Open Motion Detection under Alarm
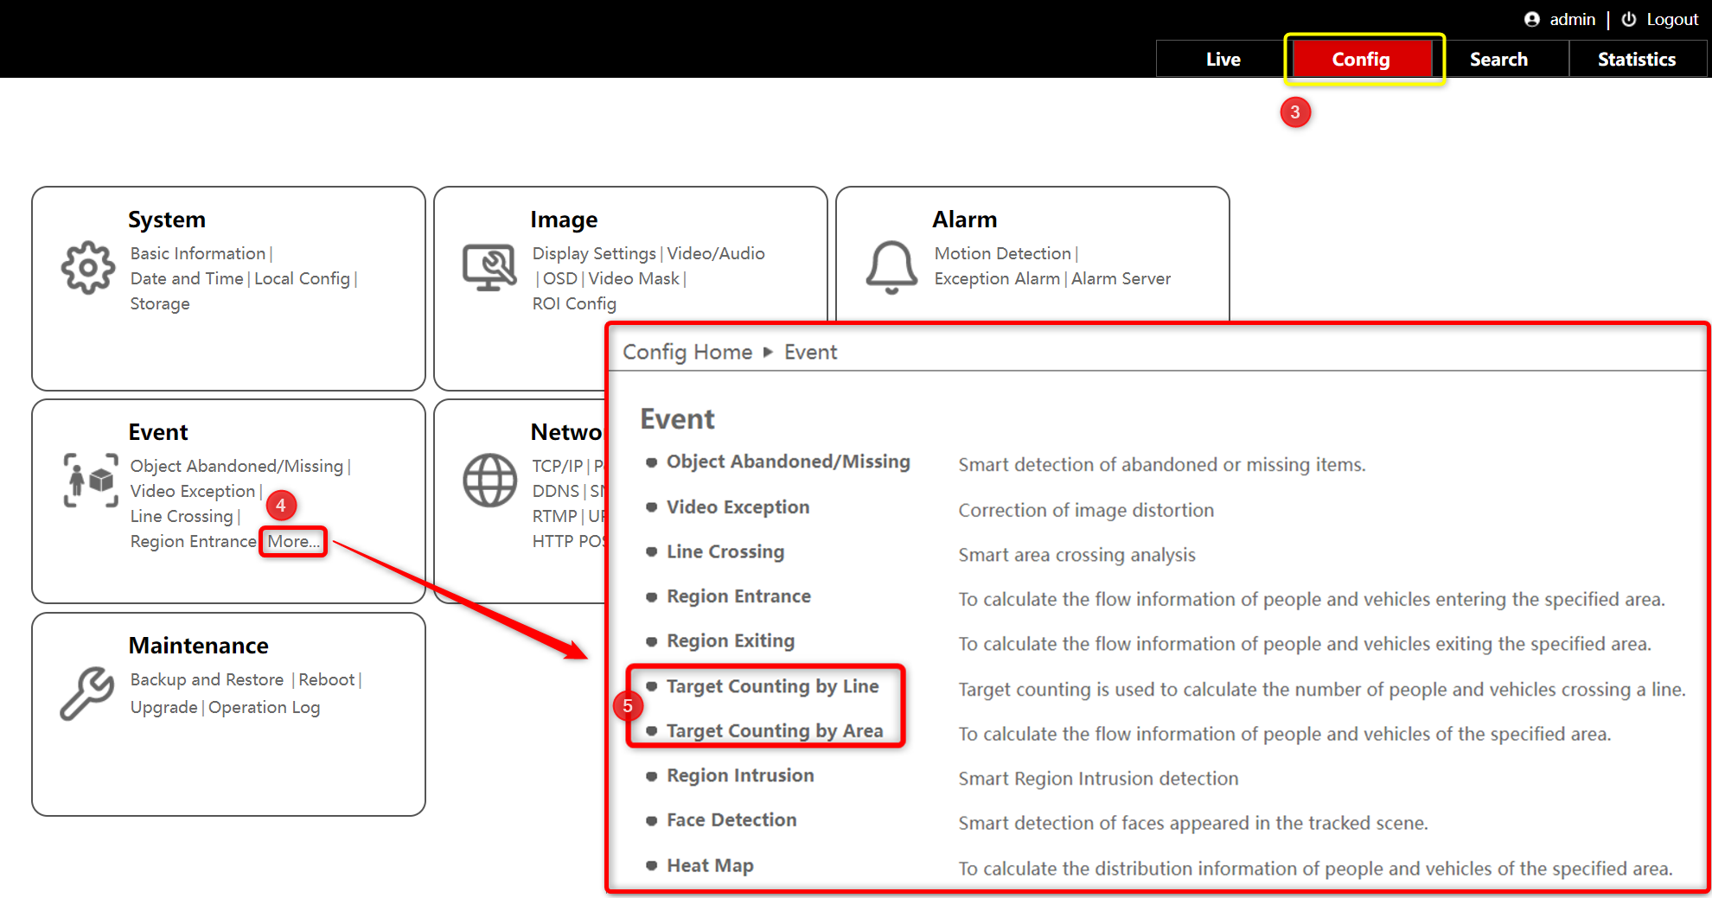Image resolution: width=1712 pixels, height=898 pixels. coord(1002,253)
